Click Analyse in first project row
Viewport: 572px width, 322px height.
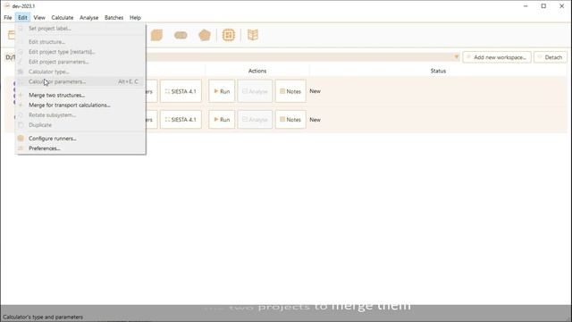click(x=255, y=91)
